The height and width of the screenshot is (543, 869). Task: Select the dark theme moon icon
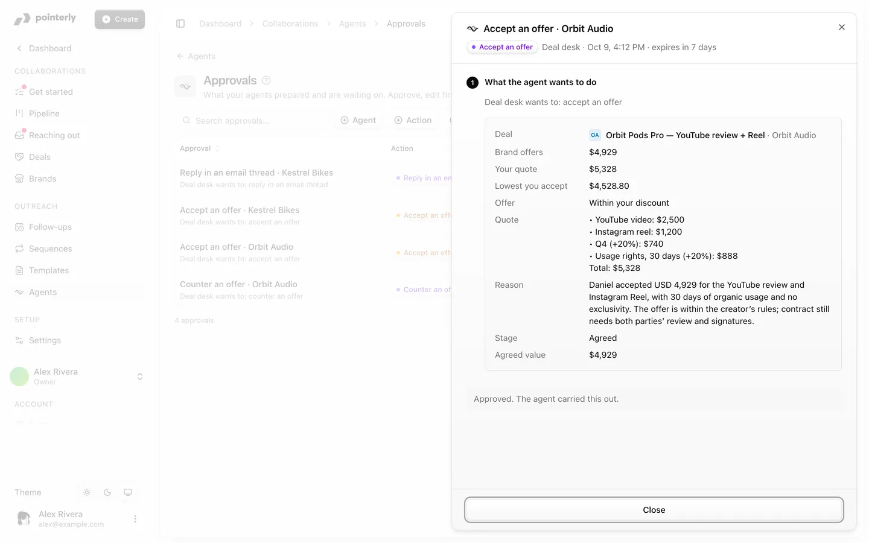point(107,492)
